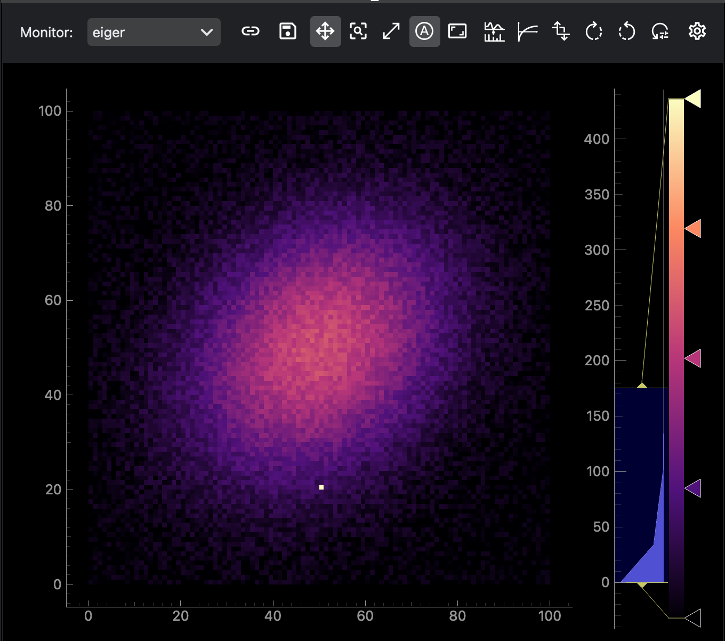Screen dimensions: 725x641
Task: Click the top pale yellow colorbar marker
Action: (x=693, y=99)
